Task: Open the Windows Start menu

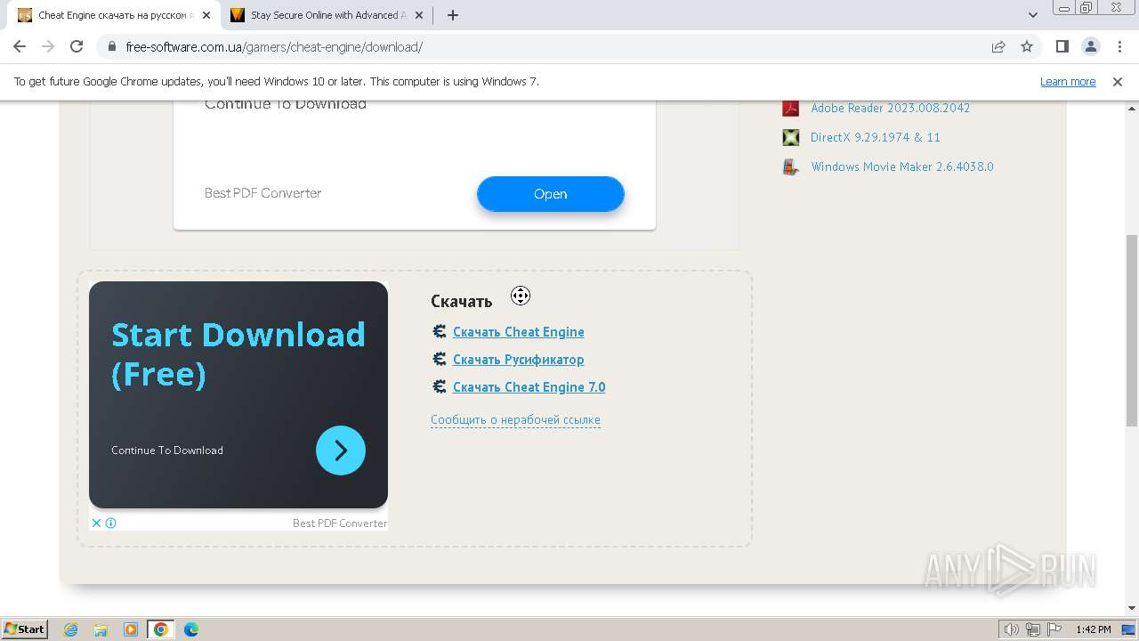Action: click(24, 629)
